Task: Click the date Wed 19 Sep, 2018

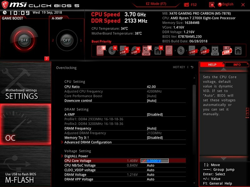Action: click(x=47, y=12)
